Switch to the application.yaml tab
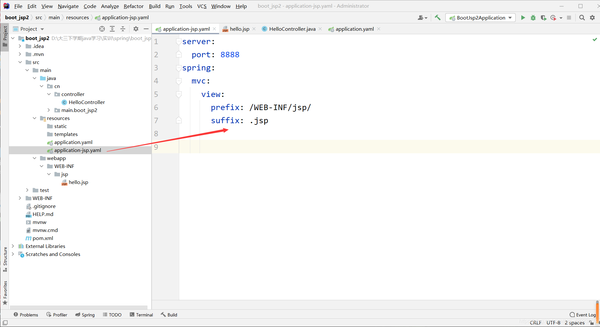 click(x=354, y=29)
